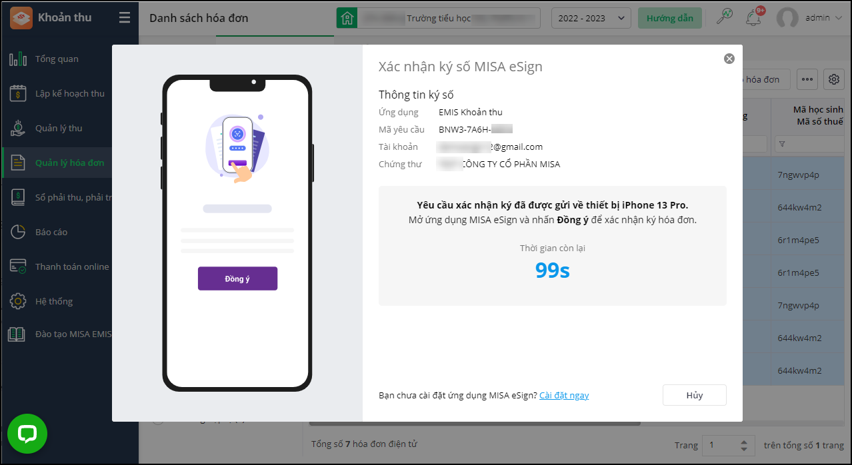
Task: Open Tổng quan overview from sidebar
Action: click(57, 59)
